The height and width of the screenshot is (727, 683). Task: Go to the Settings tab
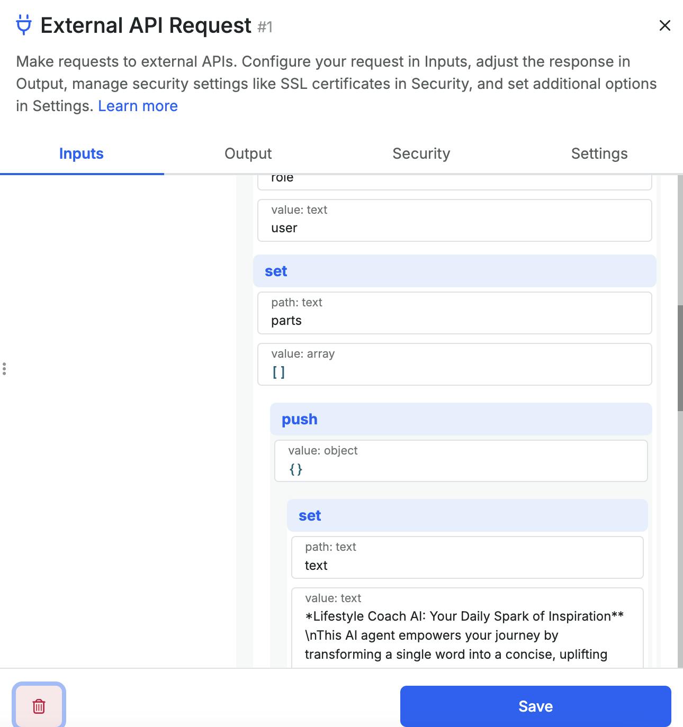(x=599, y=153)
